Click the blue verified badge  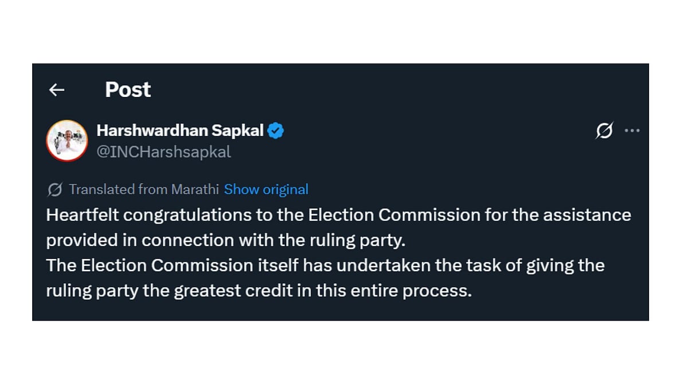(x=276, y=131)
